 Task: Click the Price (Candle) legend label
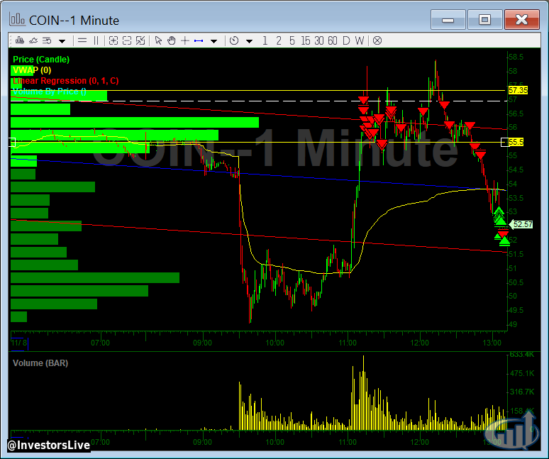tap(41, 60)
